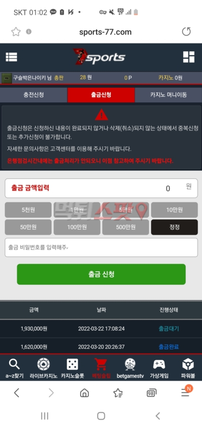Tap the a~z찾기 search icon
Viewport: 202px width, 428px height.
[14, 364]
